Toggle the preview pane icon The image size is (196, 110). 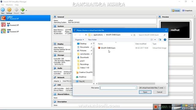click(160, 40)
